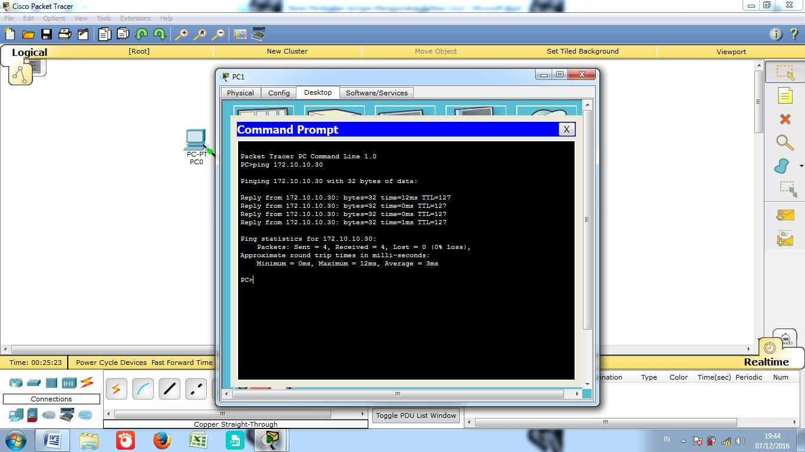Click the Viewport button

coord(731,52)
